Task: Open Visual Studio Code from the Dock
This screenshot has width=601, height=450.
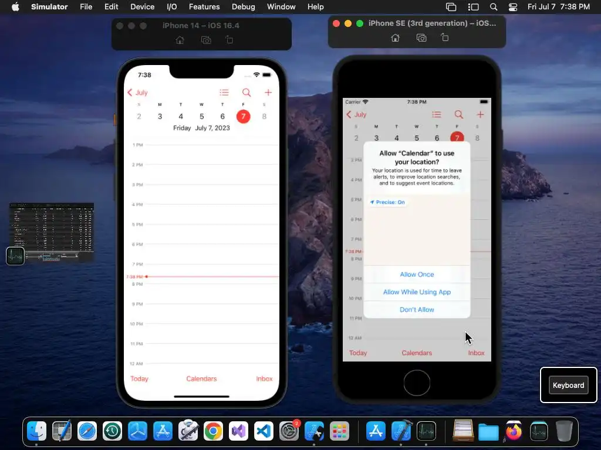Action: point(264,431)
